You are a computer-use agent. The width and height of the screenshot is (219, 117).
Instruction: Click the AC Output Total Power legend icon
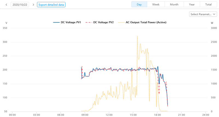click(x=121, y=22)
